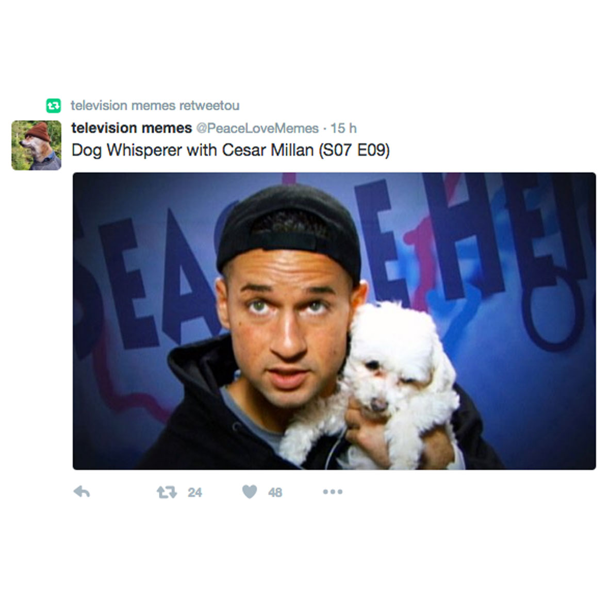Viewport: 609px width, 609px height.
Task: Visit the @PeaceLoveMemes handle
Action: (257, 128)
